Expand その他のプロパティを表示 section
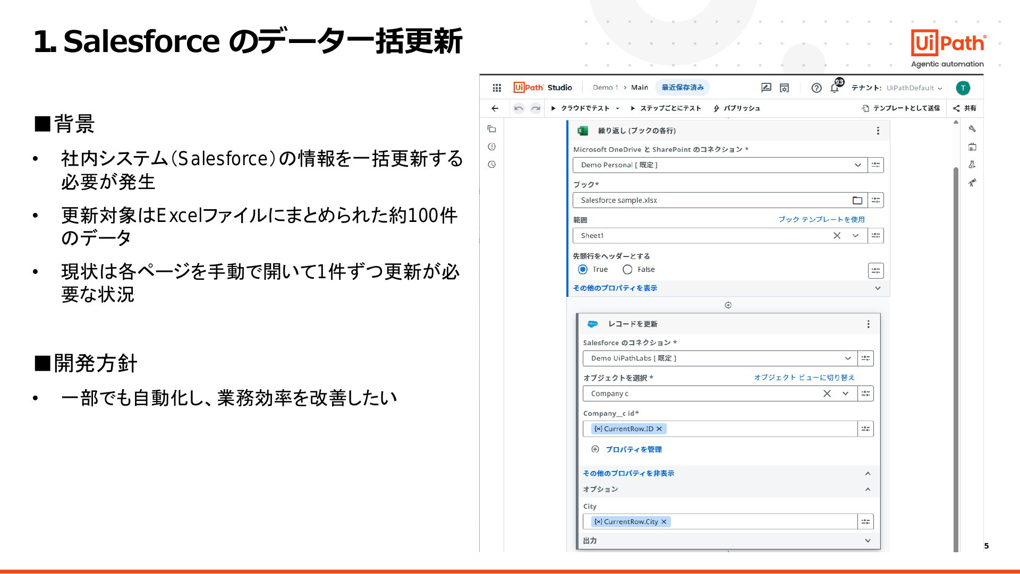 728,288
